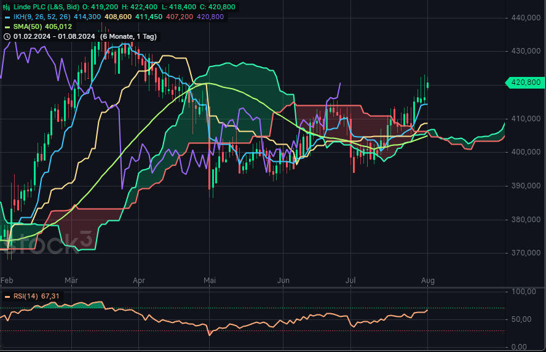Open the IKH(9, 26, 52, 26) indicator label
Viewport: 546px width, 352px height.
pos(42,17)
